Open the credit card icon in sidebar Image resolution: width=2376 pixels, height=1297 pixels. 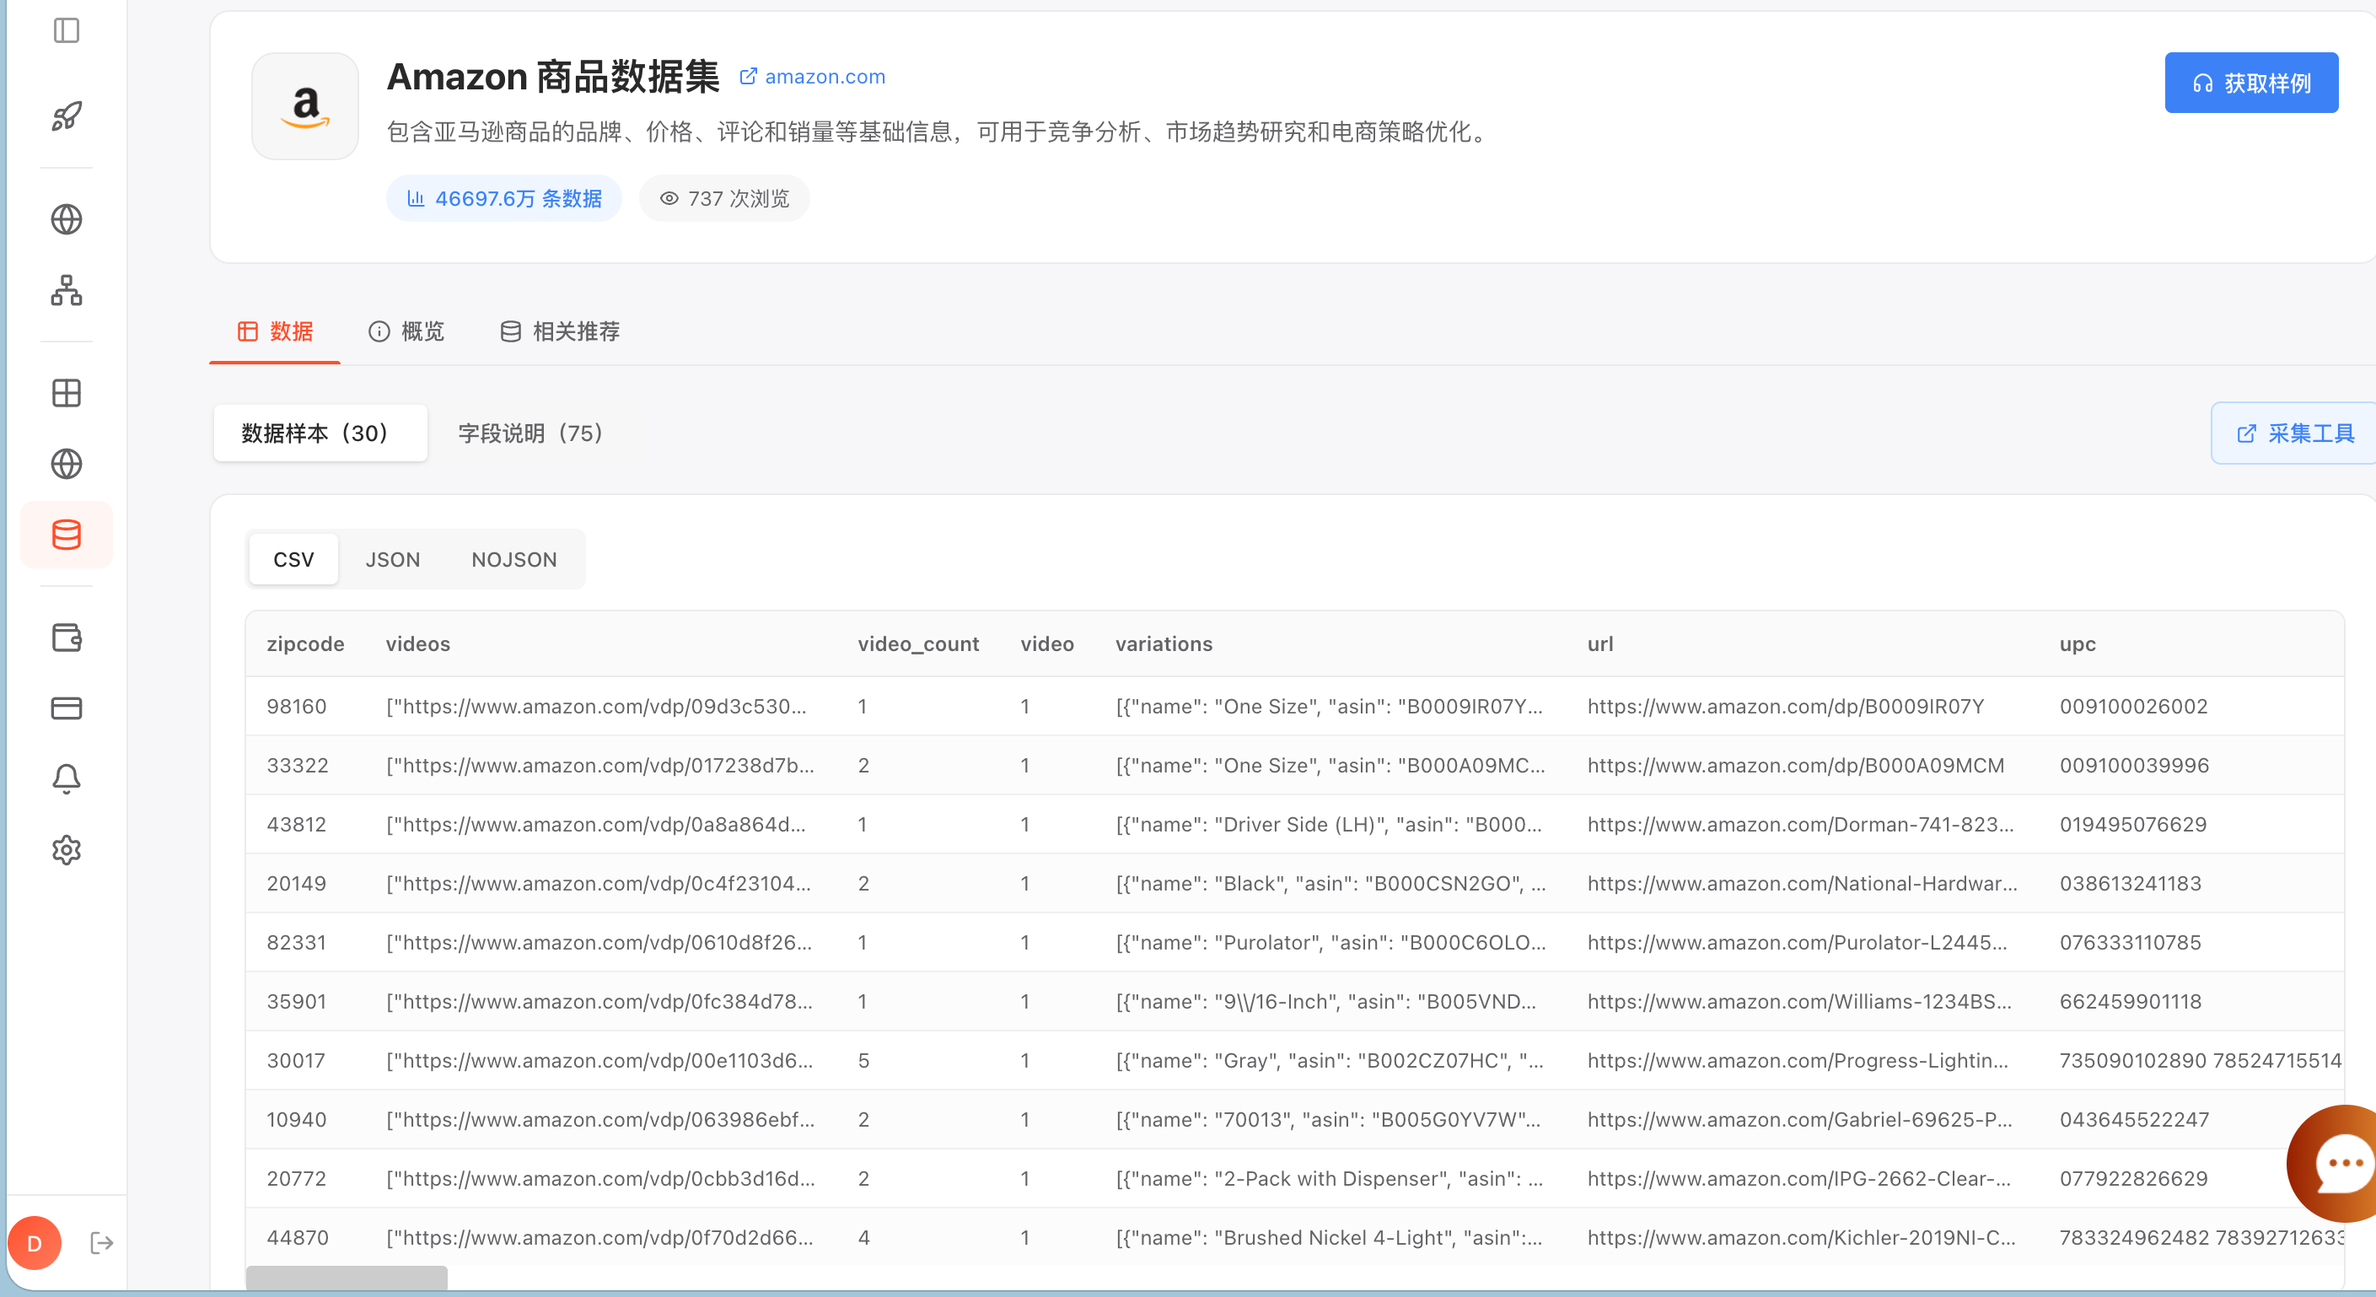point(67,708)
